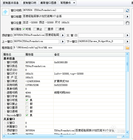
Task: Jump to the previous window via arrow
Action: tap(63, 41)
